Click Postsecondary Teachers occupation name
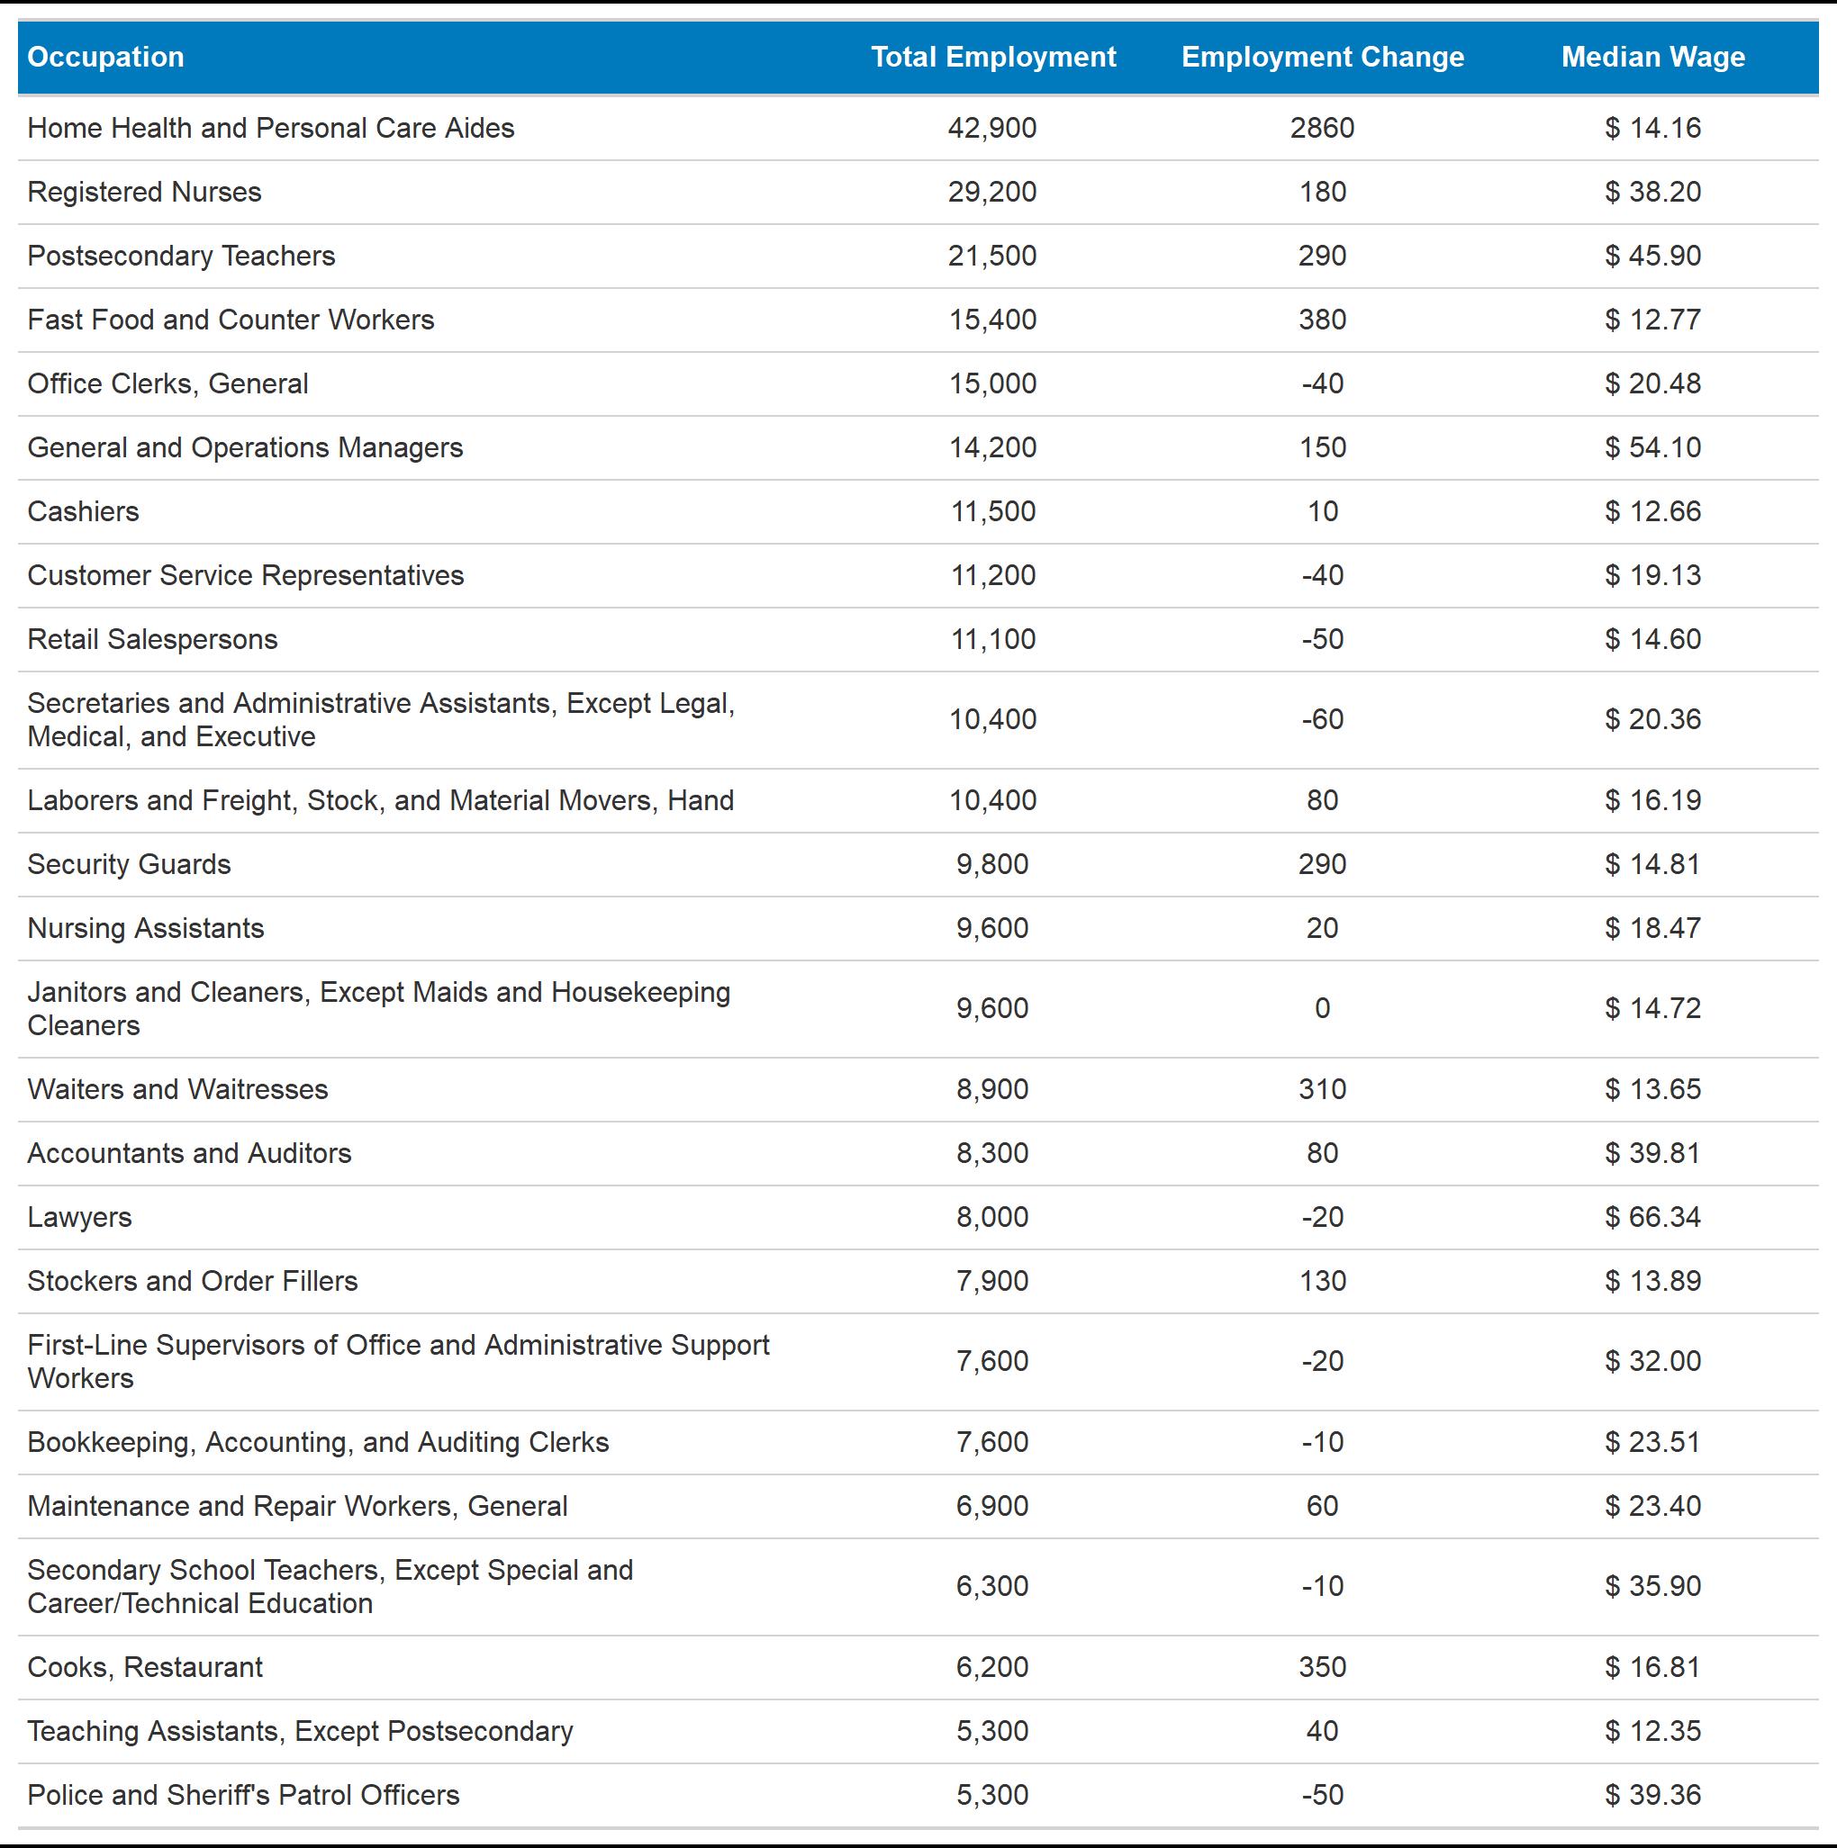 (182, 257)
